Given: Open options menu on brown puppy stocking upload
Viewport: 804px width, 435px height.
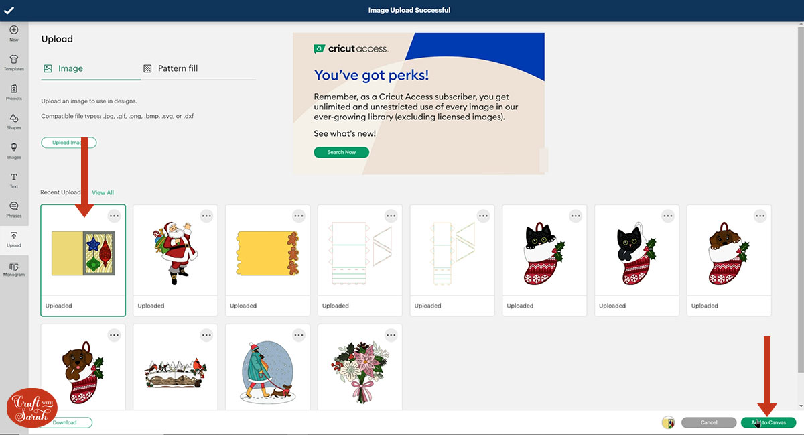Looking at the screenshot, I should (x=760, y=216).
